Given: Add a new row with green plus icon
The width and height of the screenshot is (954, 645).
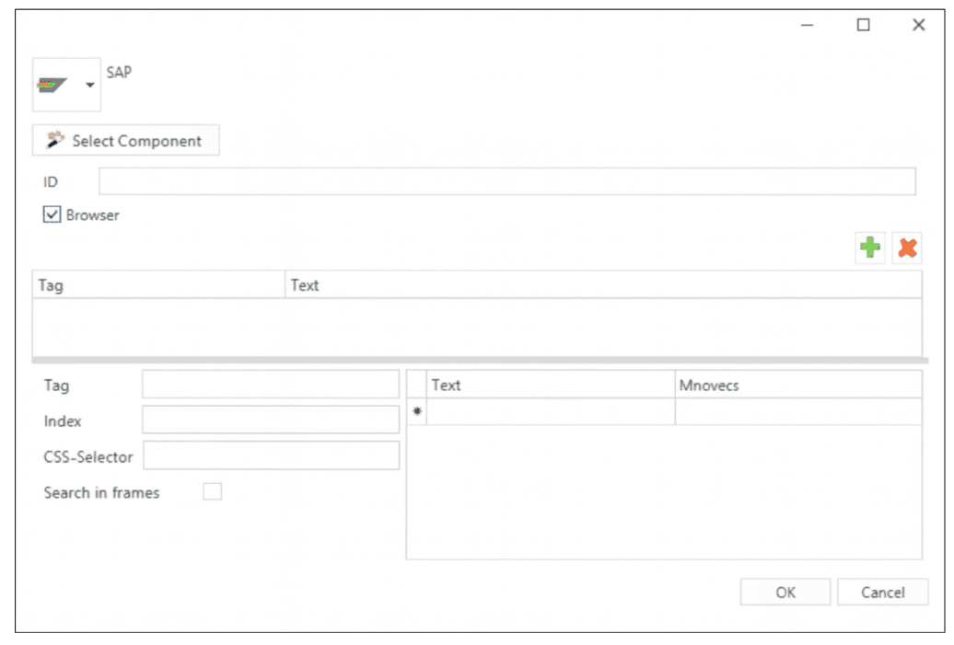Looking at the screenshot, I should point(869,248).
